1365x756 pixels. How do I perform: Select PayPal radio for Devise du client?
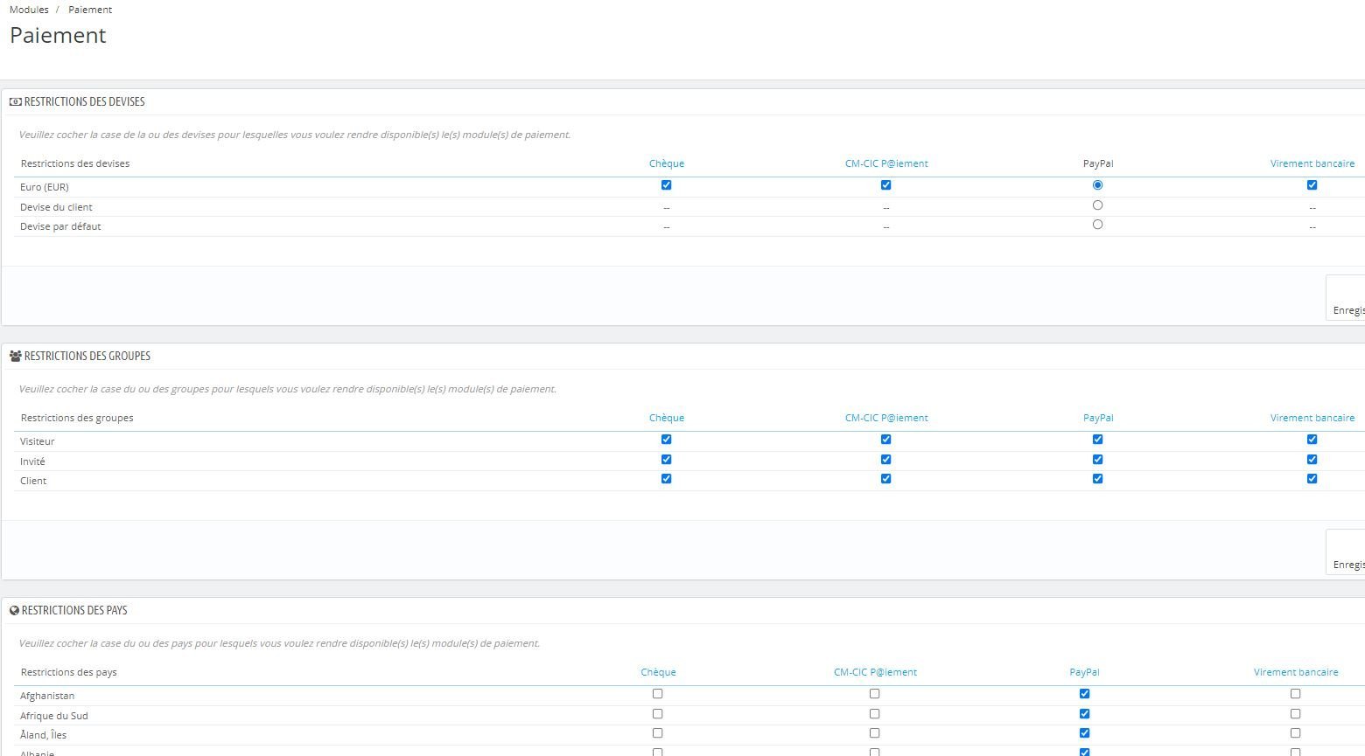tap(1097, 205)
